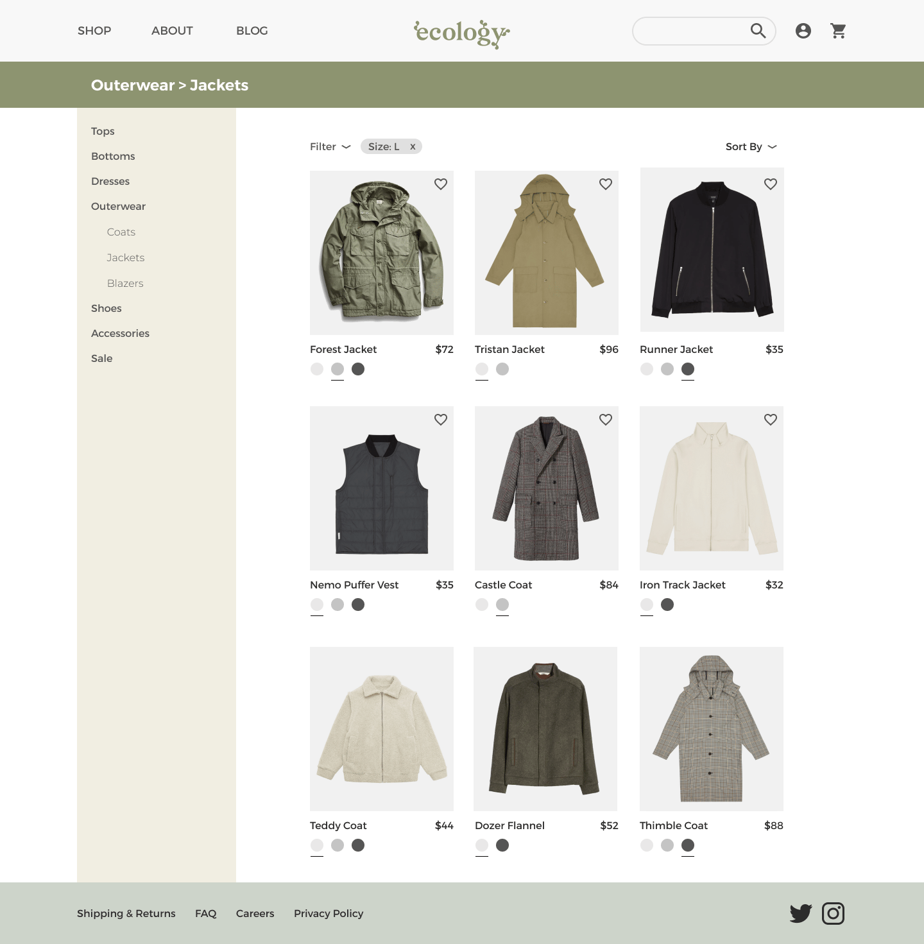Open FAQ footer link

(x=206, y=913)
